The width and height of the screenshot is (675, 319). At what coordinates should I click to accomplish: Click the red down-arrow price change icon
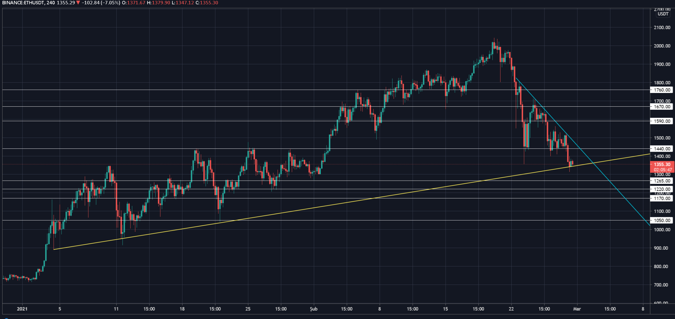78,3
